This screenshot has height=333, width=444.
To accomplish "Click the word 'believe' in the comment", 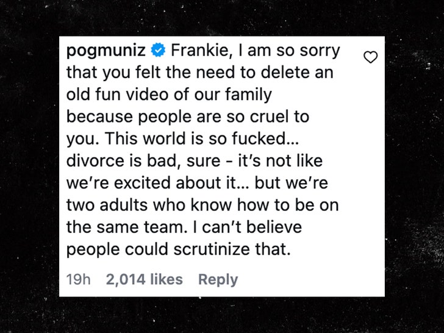I will [274, 227].
